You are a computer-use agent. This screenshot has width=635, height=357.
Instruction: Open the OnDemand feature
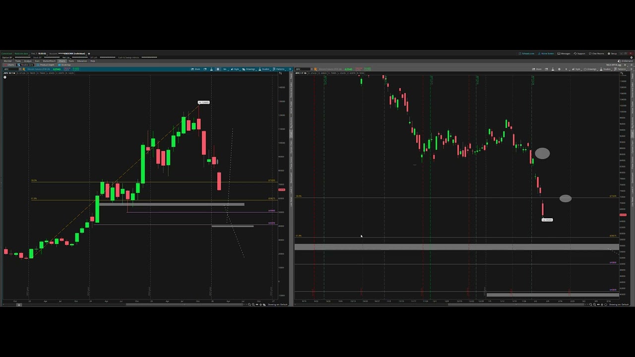(626, 61)
